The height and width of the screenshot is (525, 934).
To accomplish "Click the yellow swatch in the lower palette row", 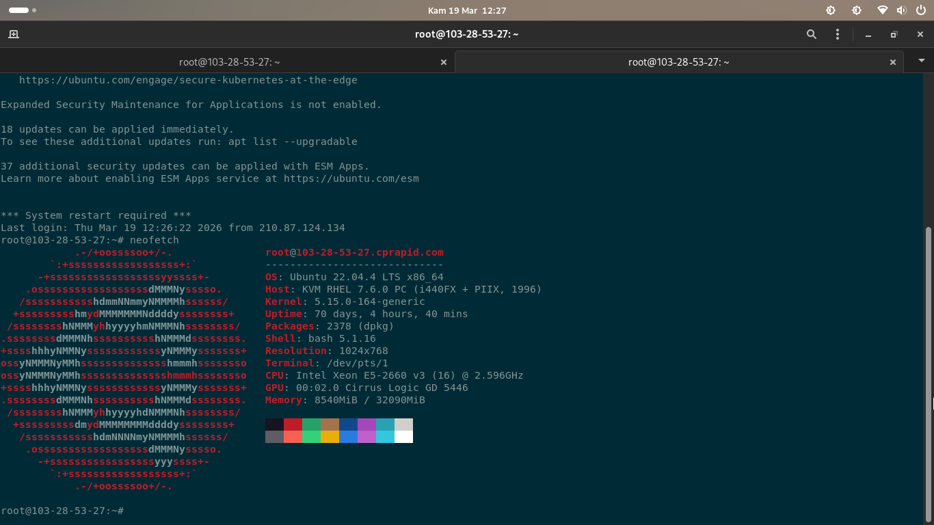I will [x=330, y=437].
